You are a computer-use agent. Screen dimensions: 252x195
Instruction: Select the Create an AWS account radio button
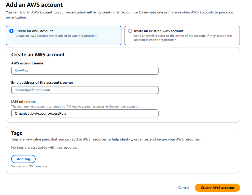(x=11, y=31)
